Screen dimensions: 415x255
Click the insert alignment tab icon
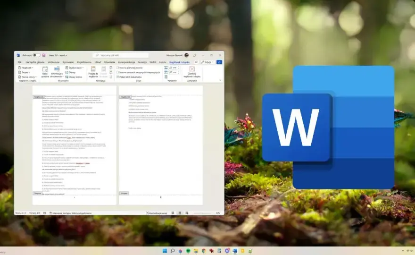tap(166, 77)
